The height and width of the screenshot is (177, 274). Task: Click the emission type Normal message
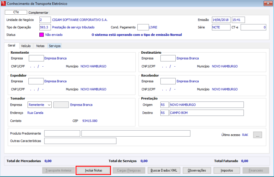tap(137, 35)
